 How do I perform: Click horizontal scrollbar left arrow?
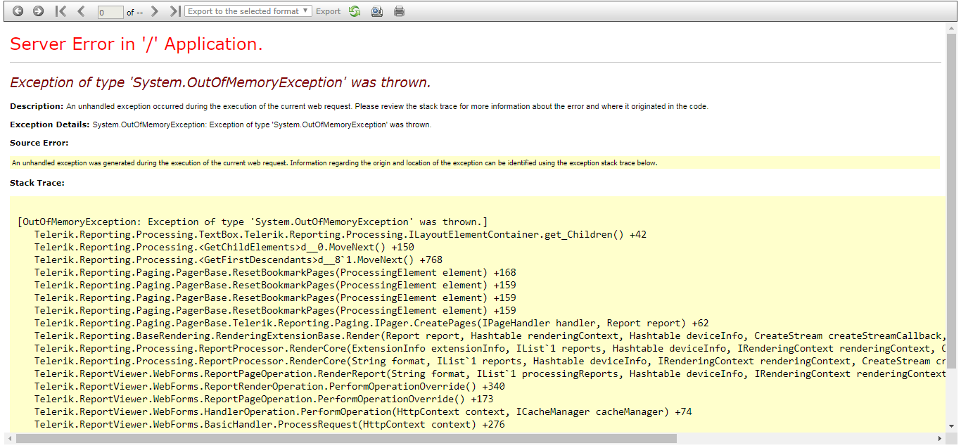[9, 439]
